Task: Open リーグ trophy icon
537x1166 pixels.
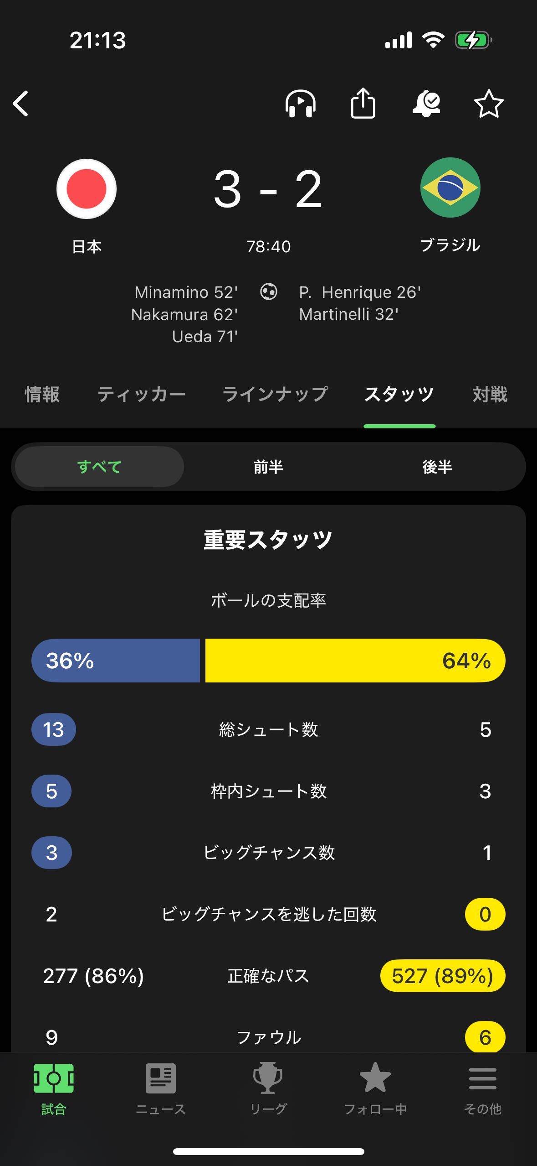Action: 268,1088
